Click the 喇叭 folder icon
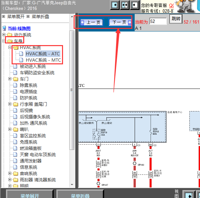Image resolution: width=200 pixels, height=198 pixels. [16, 129]
